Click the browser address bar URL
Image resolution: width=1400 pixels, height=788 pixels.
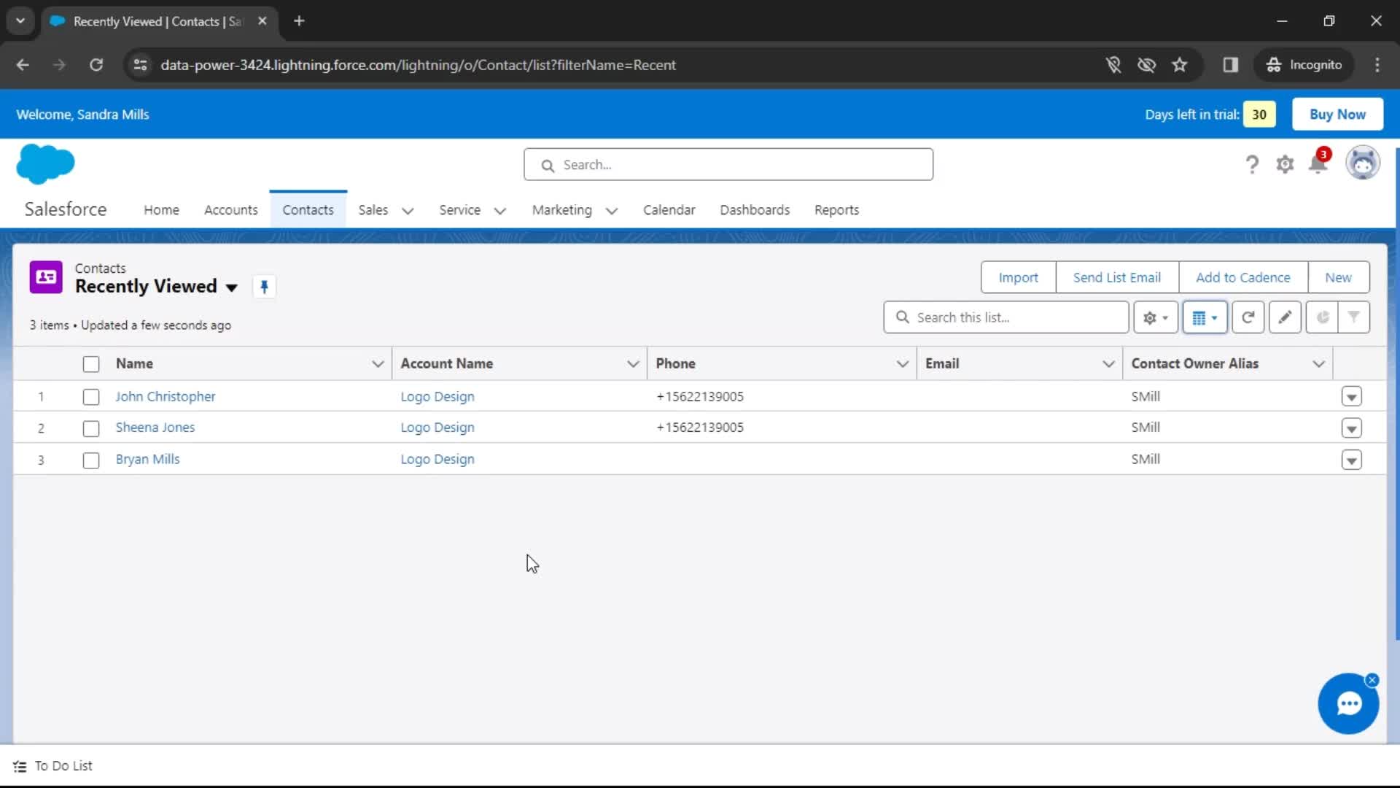pyautogui.click(x=418, y=65)
